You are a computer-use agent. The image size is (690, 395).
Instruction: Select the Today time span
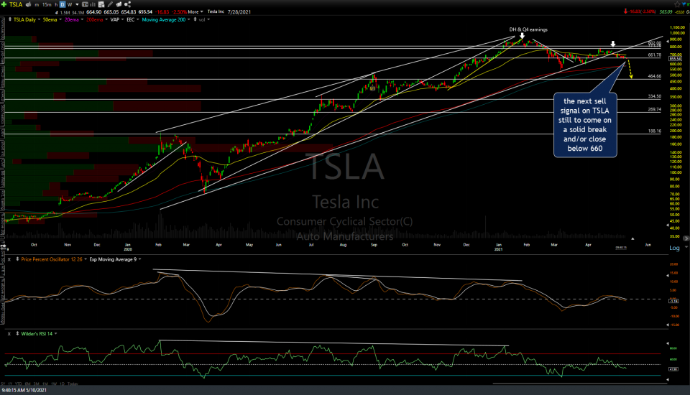73,384
